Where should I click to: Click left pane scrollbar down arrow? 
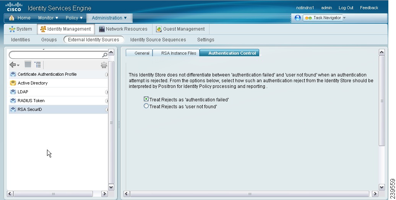111,187
